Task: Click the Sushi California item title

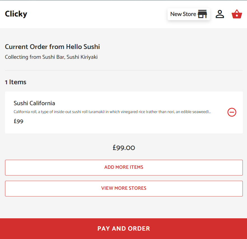Action: [x=34, y=103]
